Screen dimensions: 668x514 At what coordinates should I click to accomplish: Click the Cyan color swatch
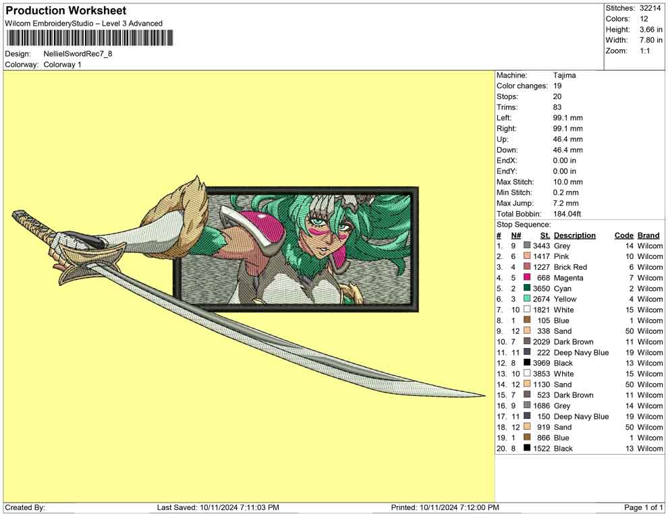527,289
